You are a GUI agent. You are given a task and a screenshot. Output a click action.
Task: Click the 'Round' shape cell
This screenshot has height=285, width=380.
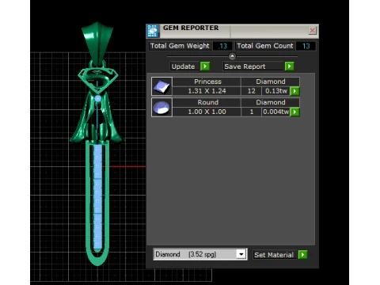tap(207, 102)
